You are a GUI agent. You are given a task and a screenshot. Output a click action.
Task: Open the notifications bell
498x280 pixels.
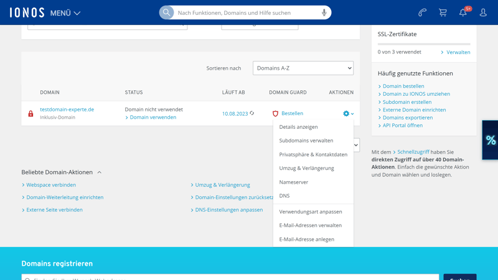coord(463,12)
